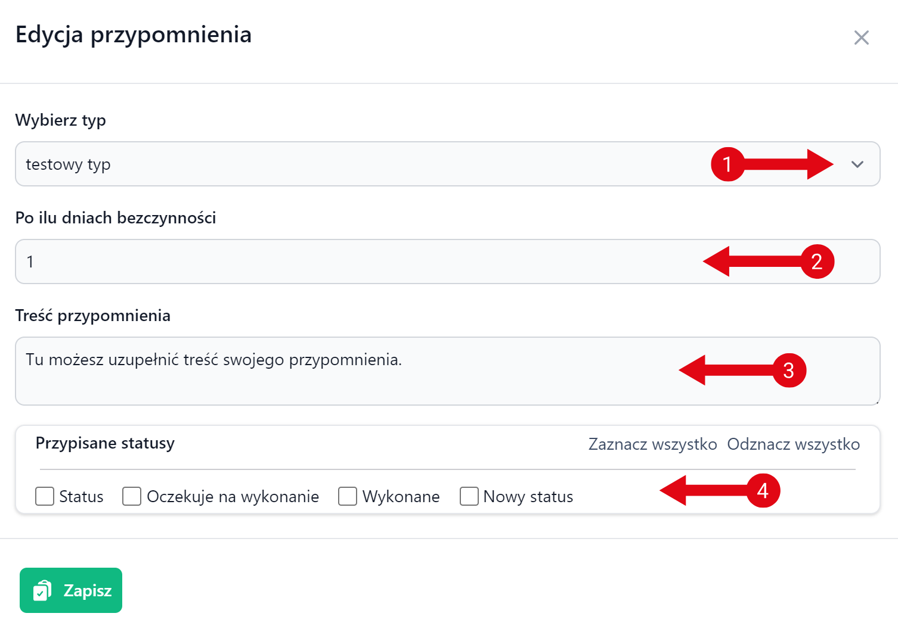This screenshot has width=898, height=635.
Task: Tick the Status checkbox
Action: click(x=45, y=496)
